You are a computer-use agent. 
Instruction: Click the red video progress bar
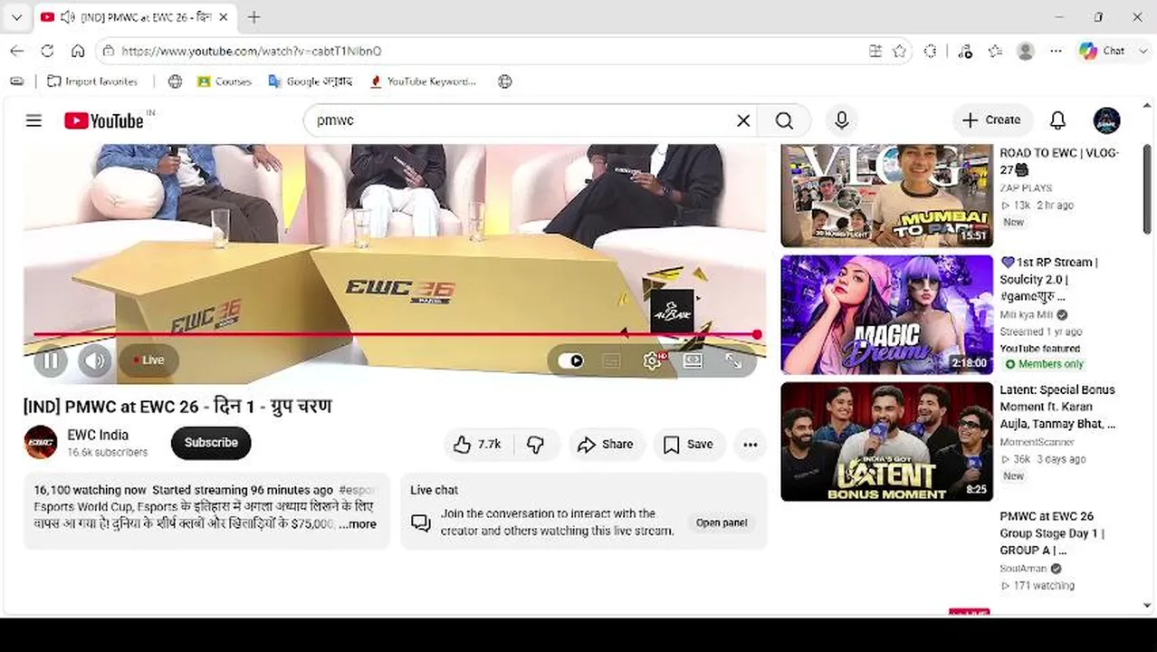point(397,334)
